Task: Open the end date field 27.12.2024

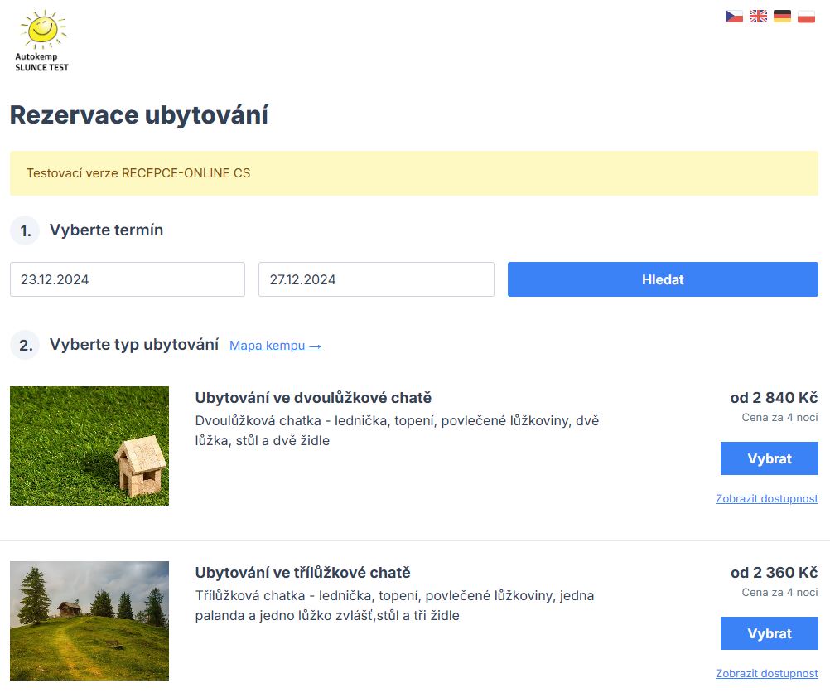Action: [x=376, y=279]
